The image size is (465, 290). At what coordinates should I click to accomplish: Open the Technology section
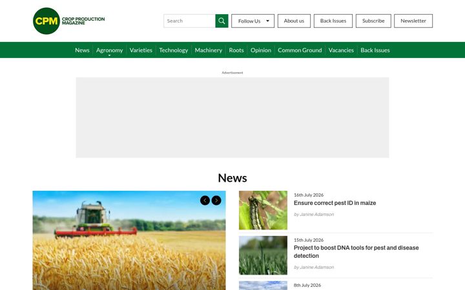coord(174,50)
